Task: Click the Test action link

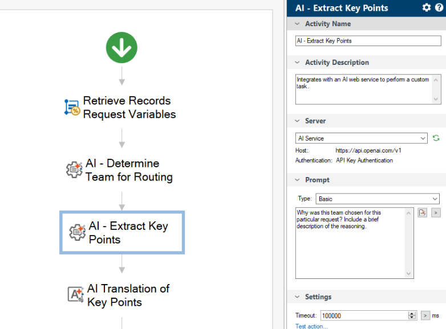Action: pos(311,326)
